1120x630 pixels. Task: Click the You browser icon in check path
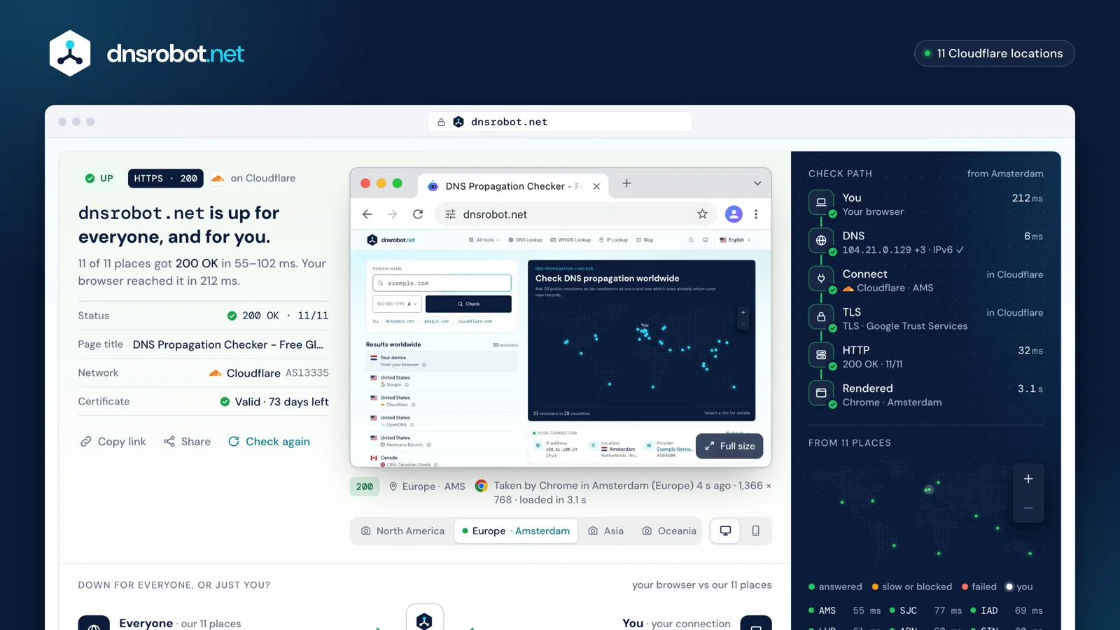click(x=821, y=202)
